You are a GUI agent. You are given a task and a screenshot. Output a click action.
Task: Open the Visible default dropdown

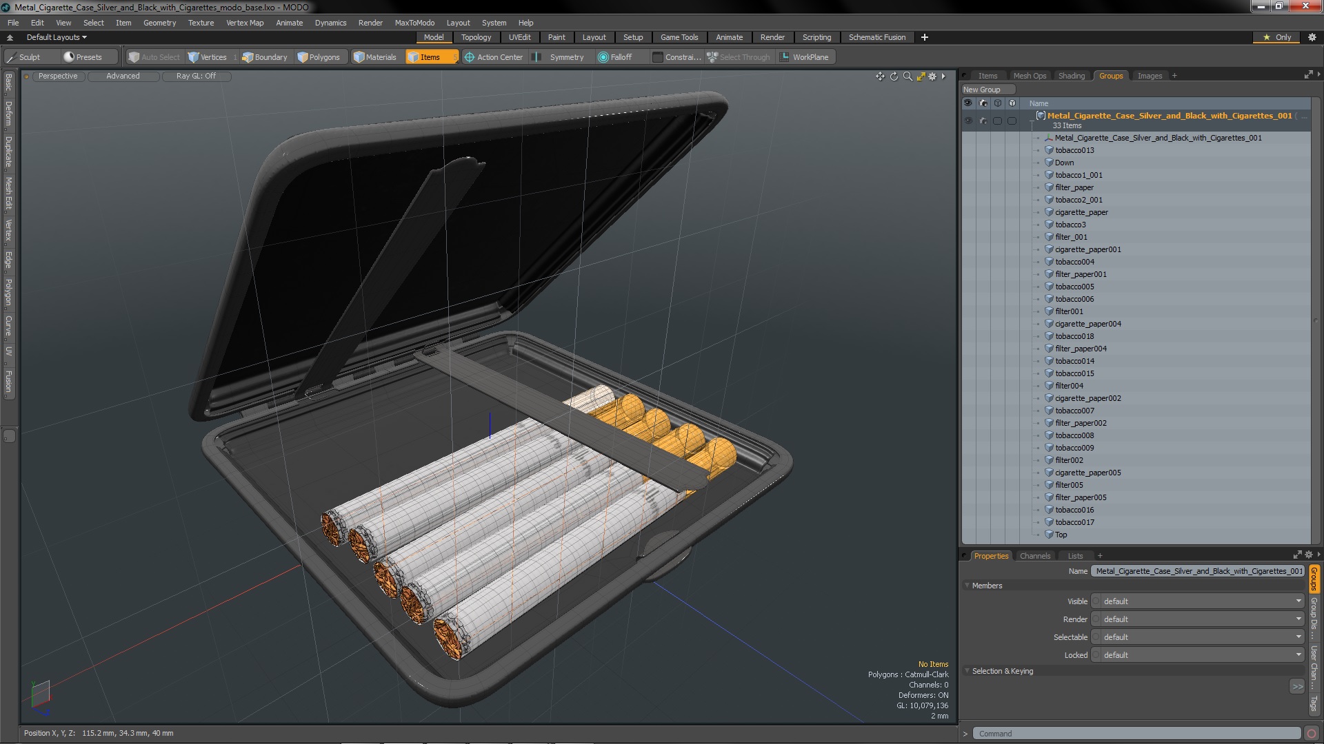tap(1200, 601)
